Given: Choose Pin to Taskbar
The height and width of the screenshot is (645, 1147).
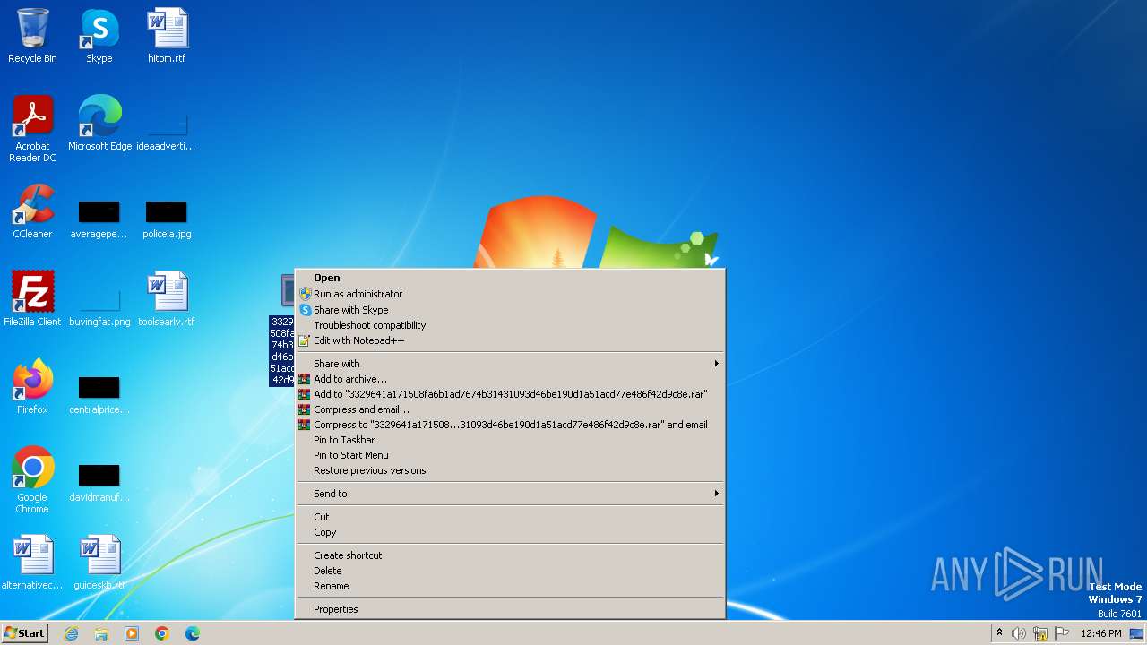Looking at the screenshot, I should tap(510, 440).
